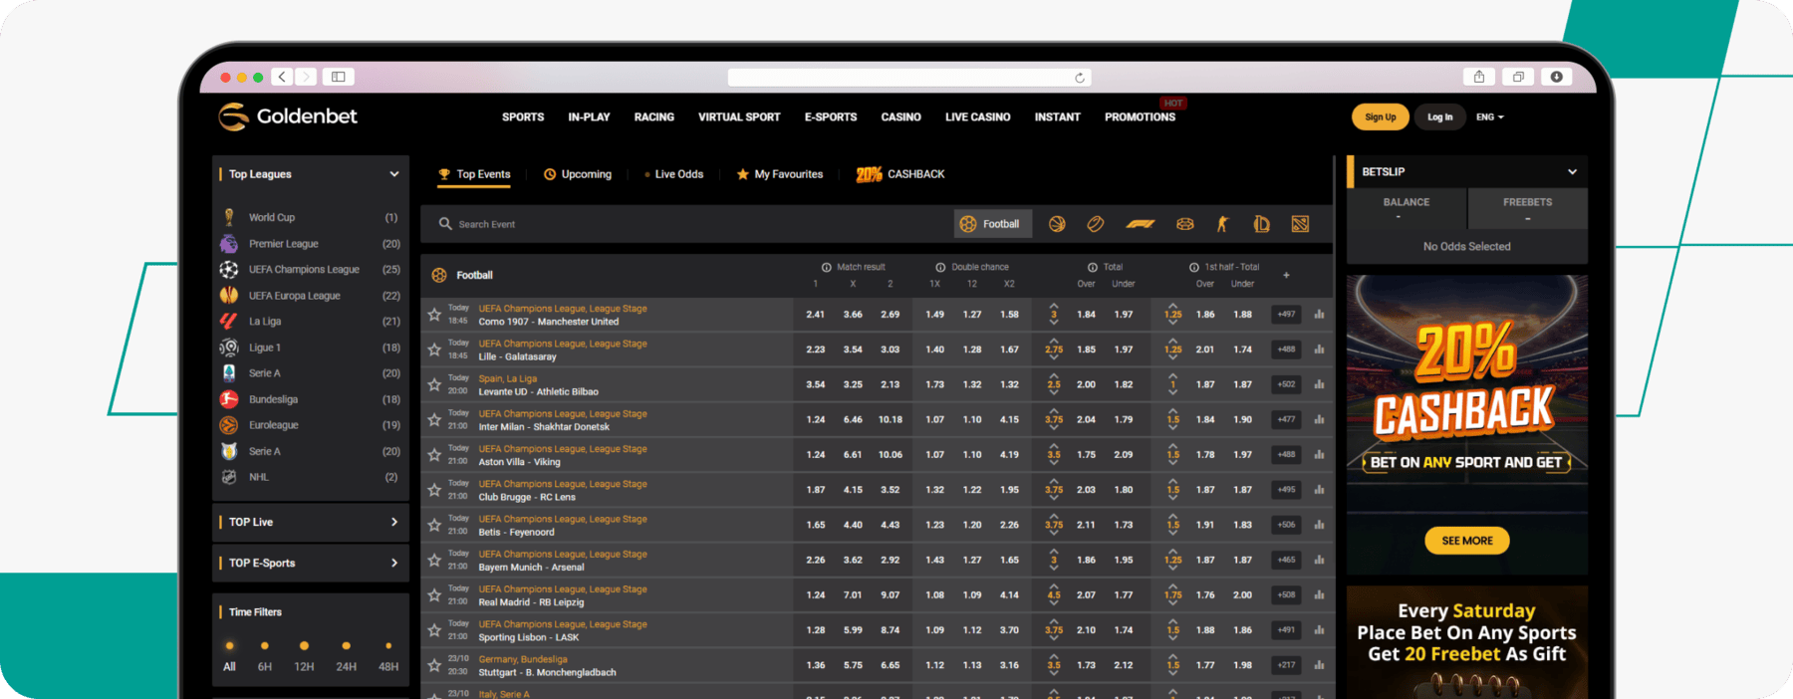Viewport: 1793px width, 699px height.
Task: Star Sporting Lisbon - LASK match
Action: (x=434, y=630)
